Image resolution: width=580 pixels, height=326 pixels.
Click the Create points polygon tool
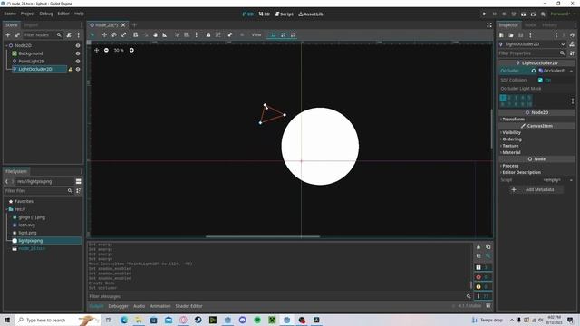click(274, 34)
